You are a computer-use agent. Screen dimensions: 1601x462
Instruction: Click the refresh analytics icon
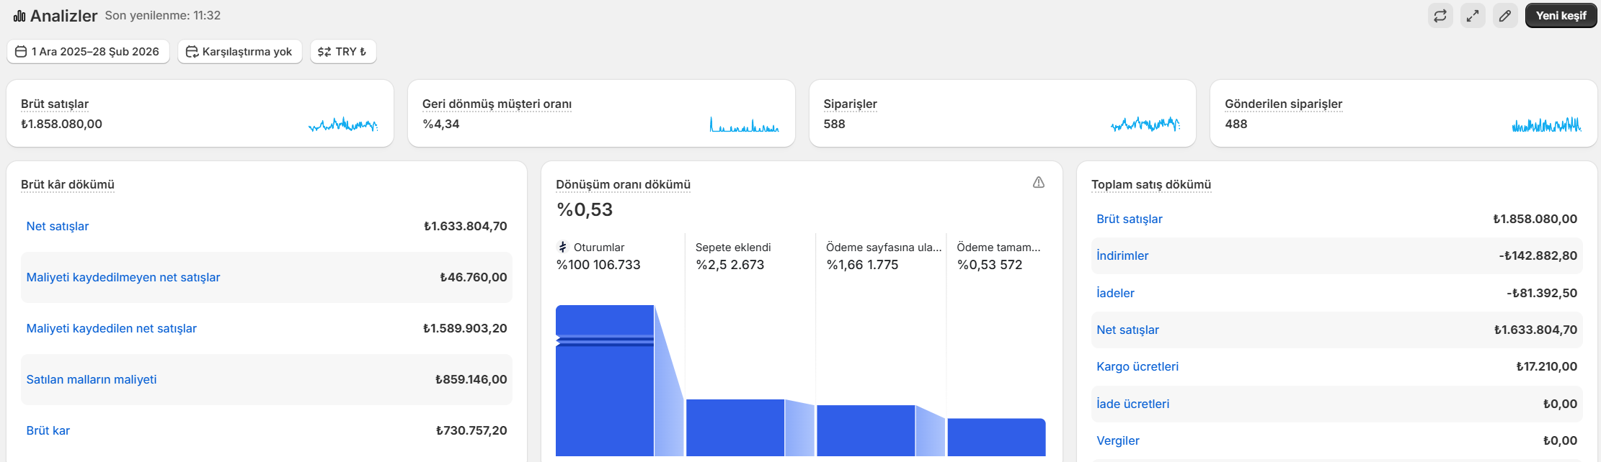[x=1440, y=16]
